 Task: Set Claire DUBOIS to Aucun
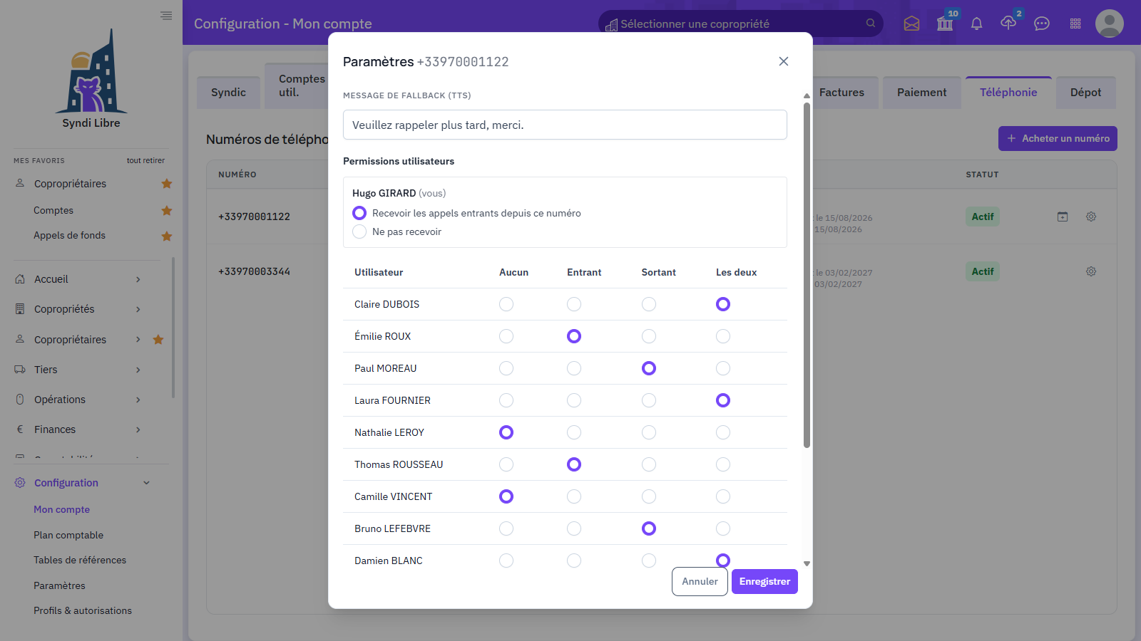tap(506, 304)
